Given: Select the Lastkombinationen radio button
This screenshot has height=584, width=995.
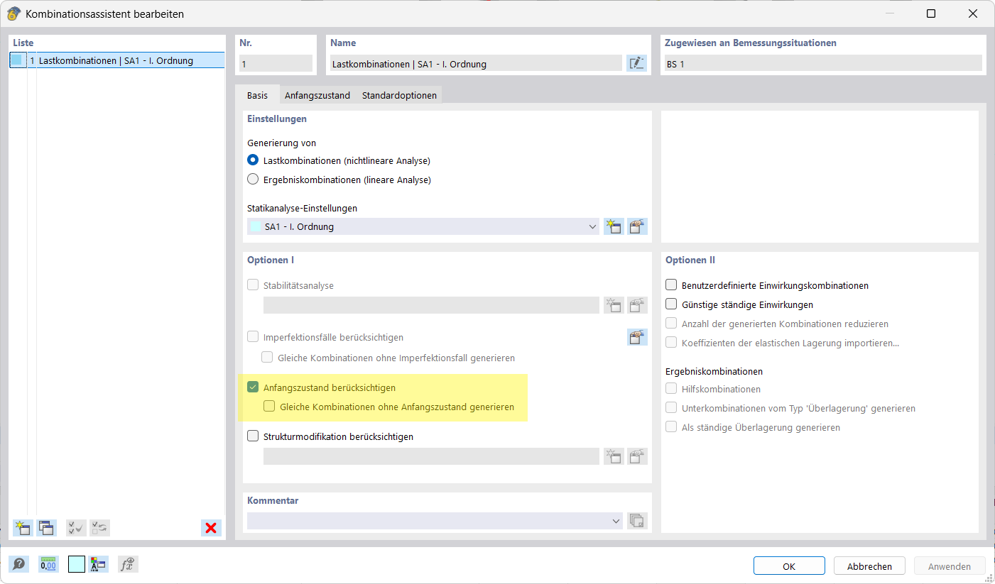Looking at the screenshot, I should [x=253, y=160].
